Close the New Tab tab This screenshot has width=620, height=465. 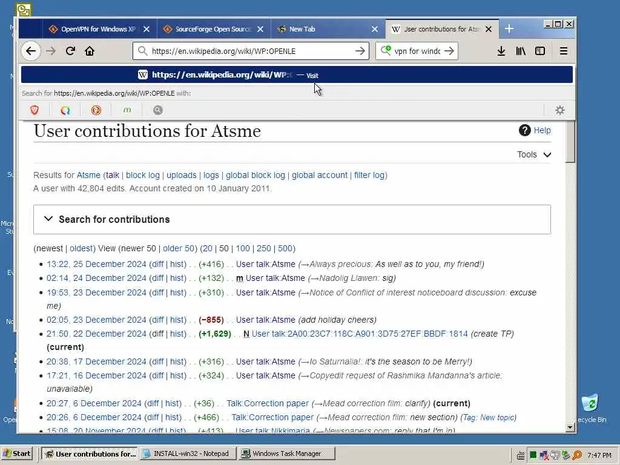pyautogui.click(x=374, y=29)
